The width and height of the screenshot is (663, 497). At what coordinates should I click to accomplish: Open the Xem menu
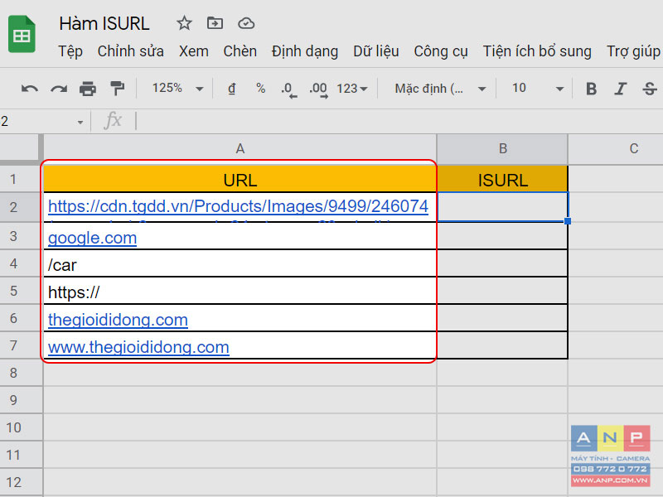(194, 51)
